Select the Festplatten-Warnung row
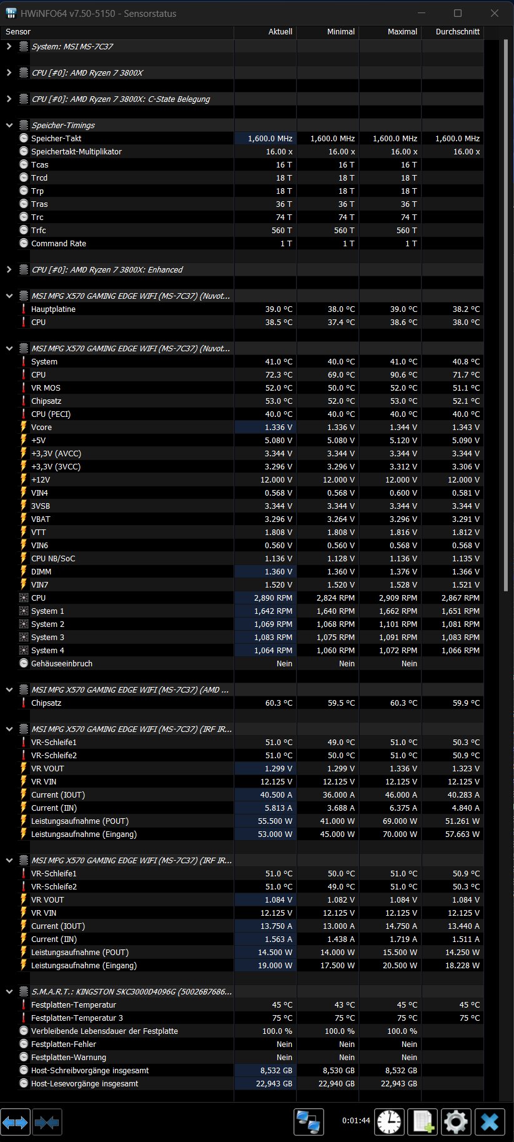Image resolution: width=514 pixels, height=1142 pixels. 242,1057
